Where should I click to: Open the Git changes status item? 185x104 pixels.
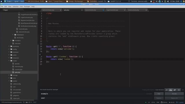(171, 102)
